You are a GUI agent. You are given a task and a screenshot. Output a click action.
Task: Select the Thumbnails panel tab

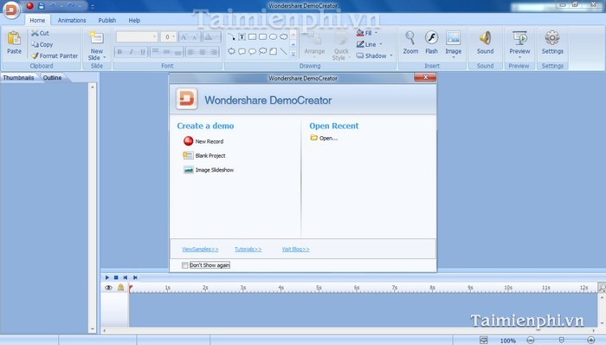[x=18, y=78]
